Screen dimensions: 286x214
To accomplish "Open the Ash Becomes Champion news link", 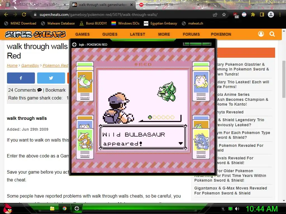I will (x=242, y=99).
